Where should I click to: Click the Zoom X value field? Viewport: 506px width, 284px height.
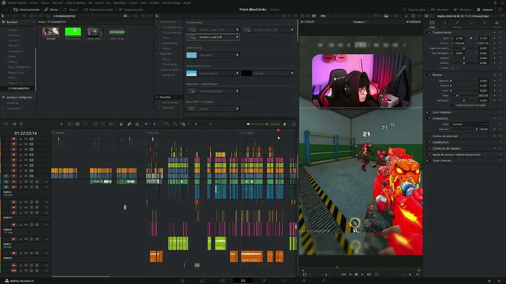point(459,38)
